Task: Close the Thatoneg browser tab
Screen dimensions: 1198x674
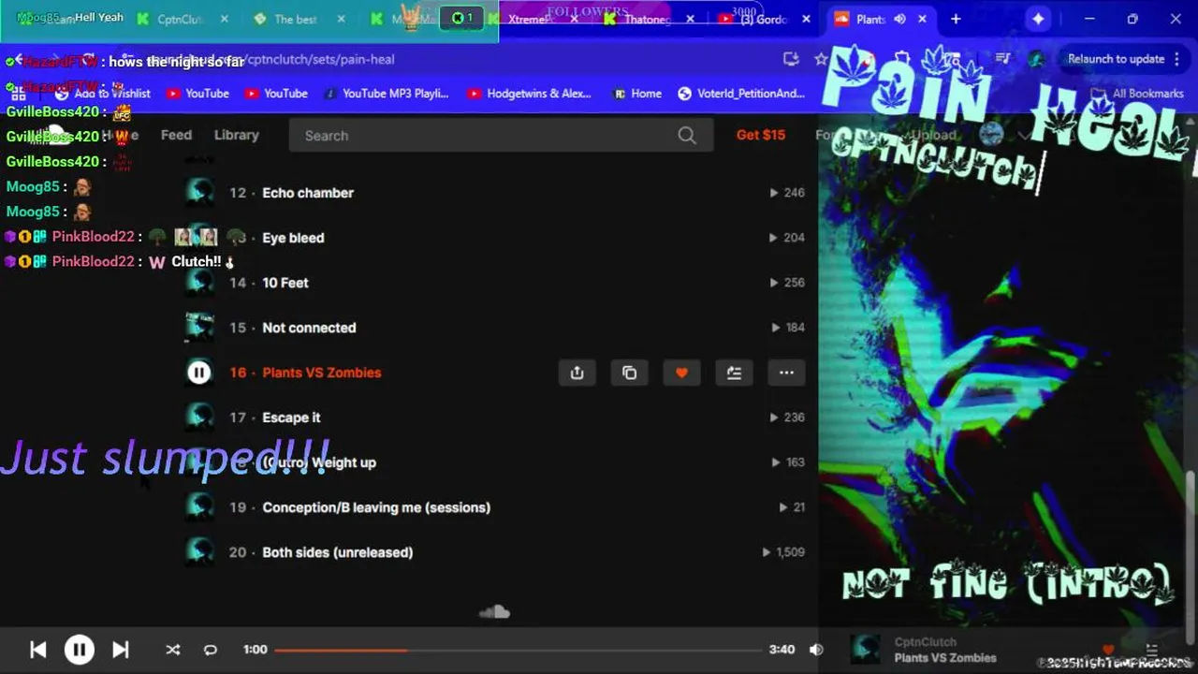Action: [x=690, y=19]
